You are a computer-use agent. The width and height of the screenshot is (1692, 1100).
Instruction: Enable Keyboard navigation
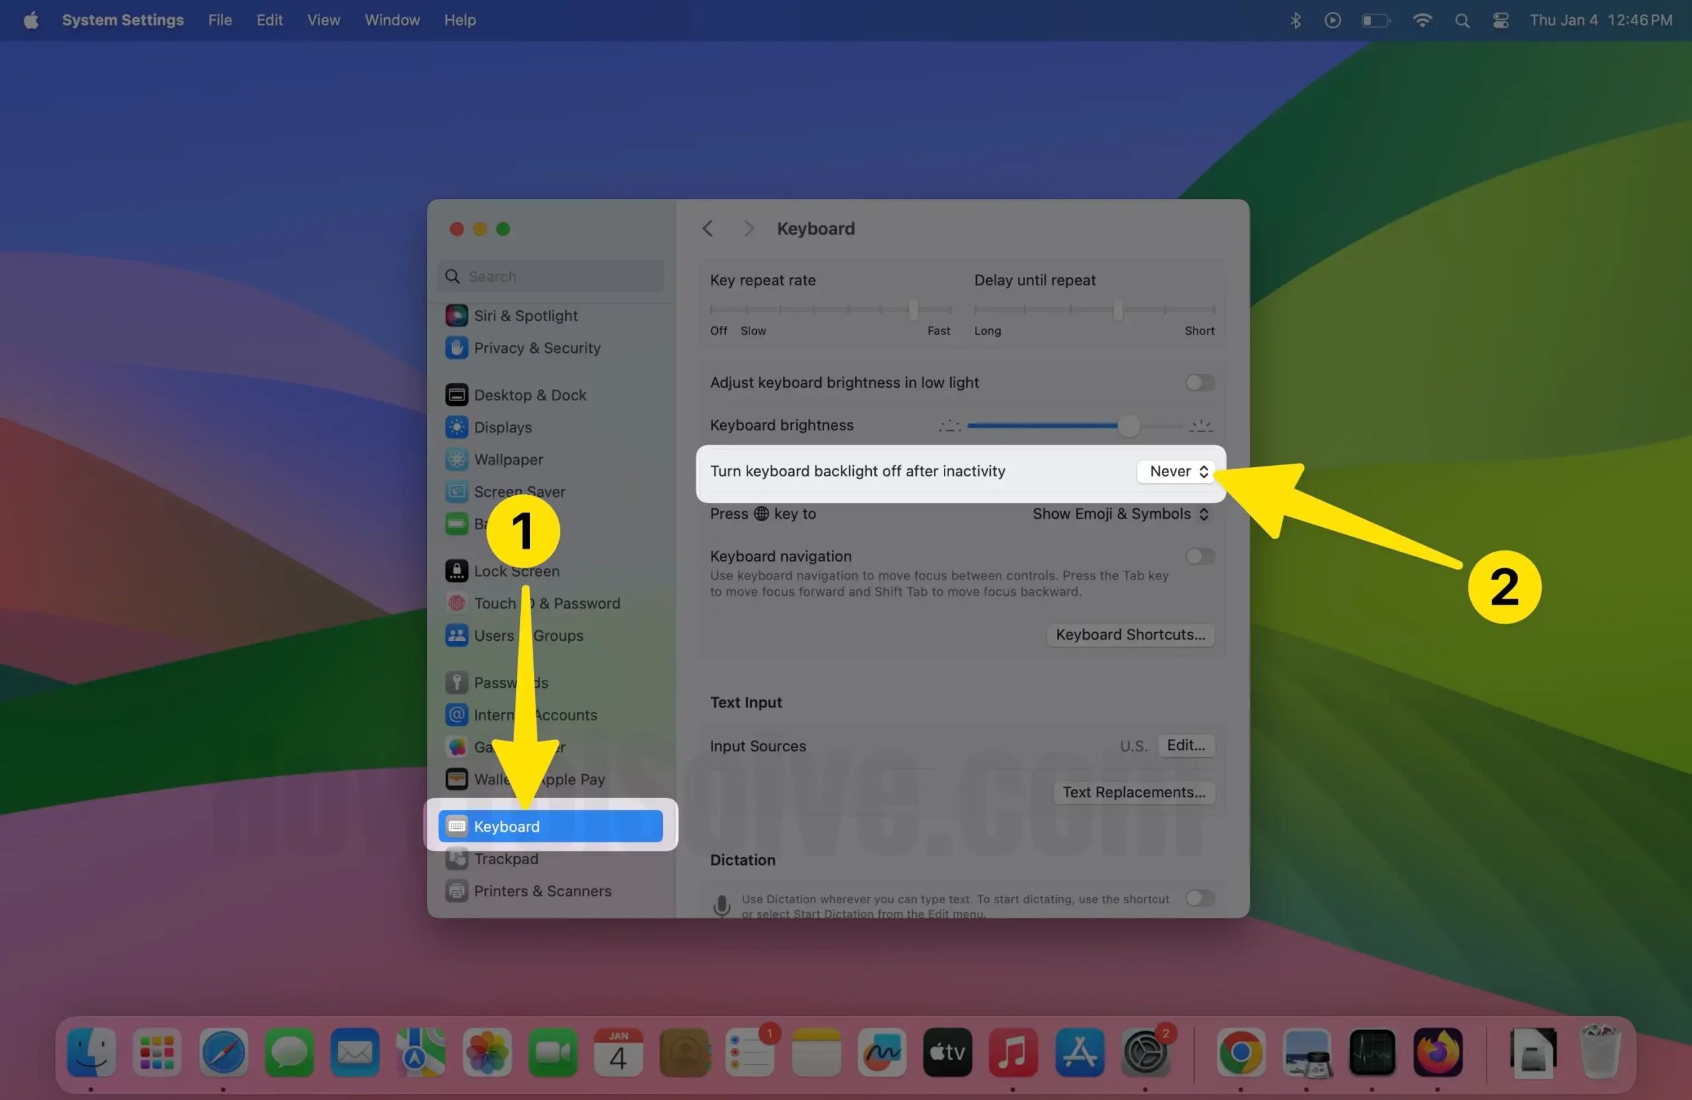tap(1200, 556)
